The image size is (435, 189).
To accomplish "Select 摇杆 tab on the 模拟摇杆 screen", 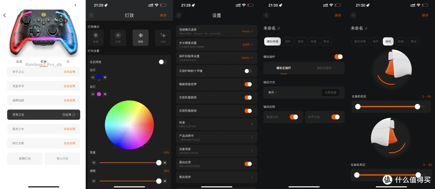I will click(288, 42).
